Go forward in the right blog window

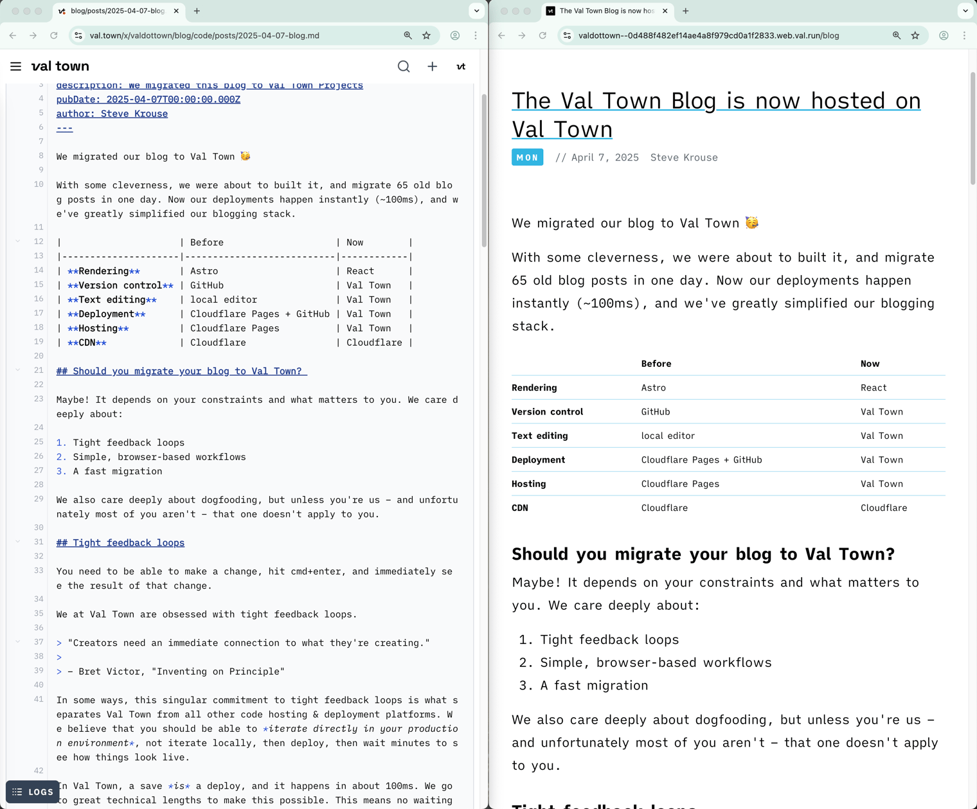click(x=522, y=35)
